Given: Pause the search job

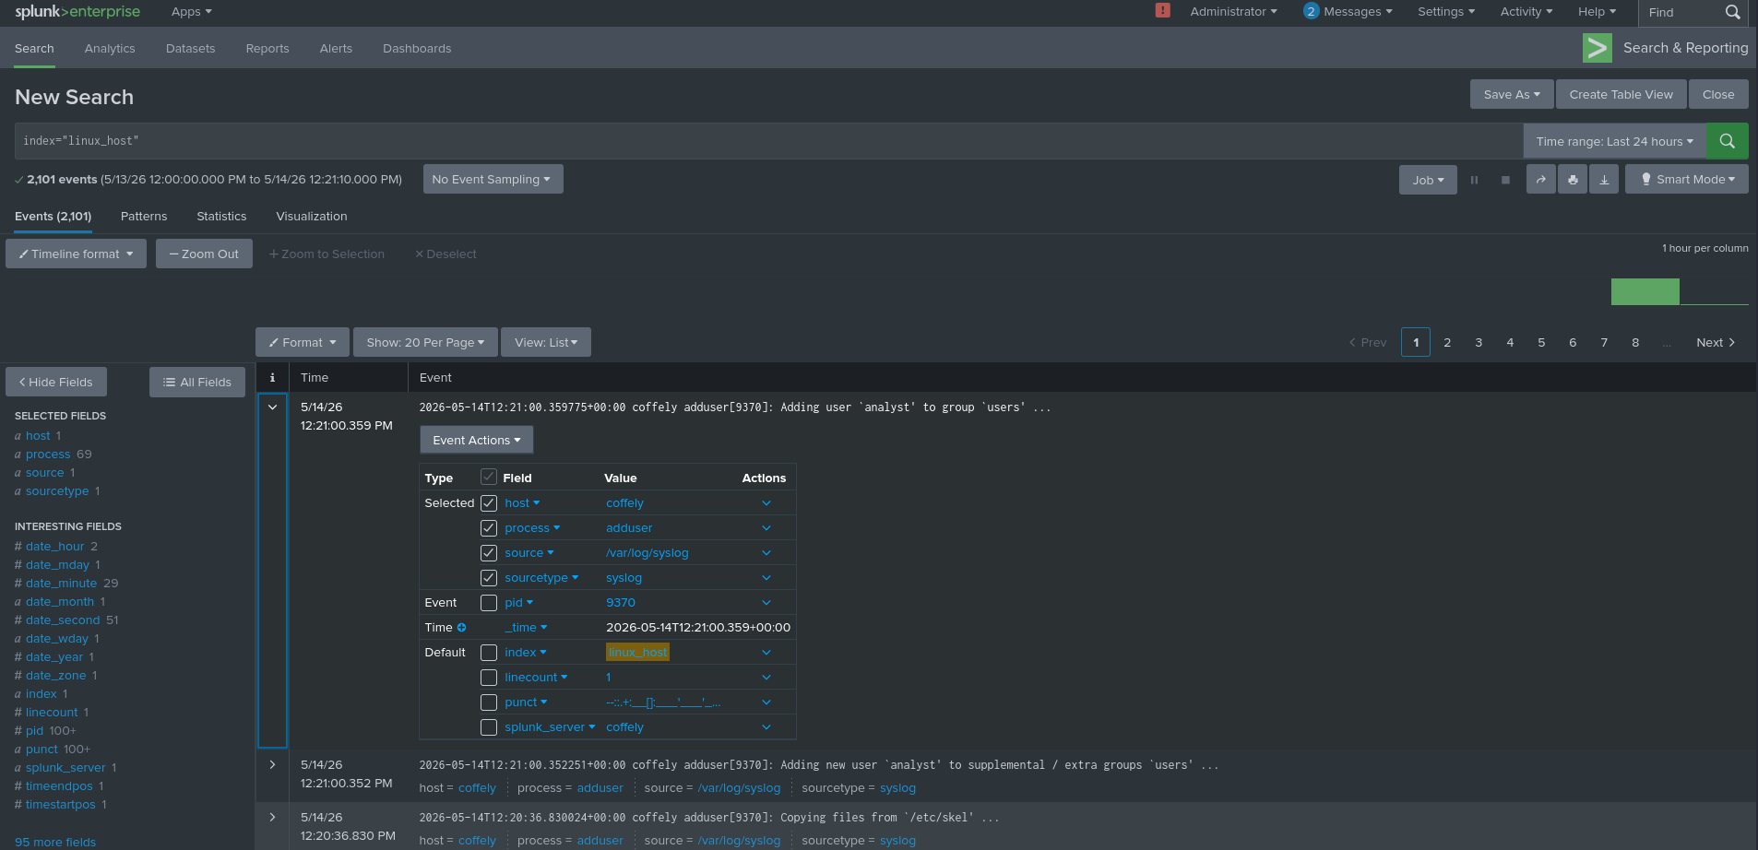Looking at the screenshot, I should [x=1474, y=180].
